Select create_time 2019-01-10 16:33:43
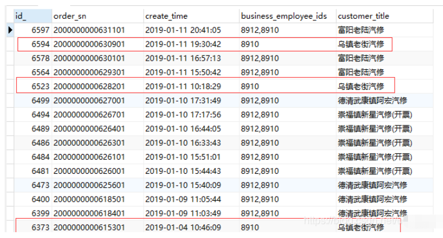The height and width of the screenshot is (238, 443). tap(183, 143)
